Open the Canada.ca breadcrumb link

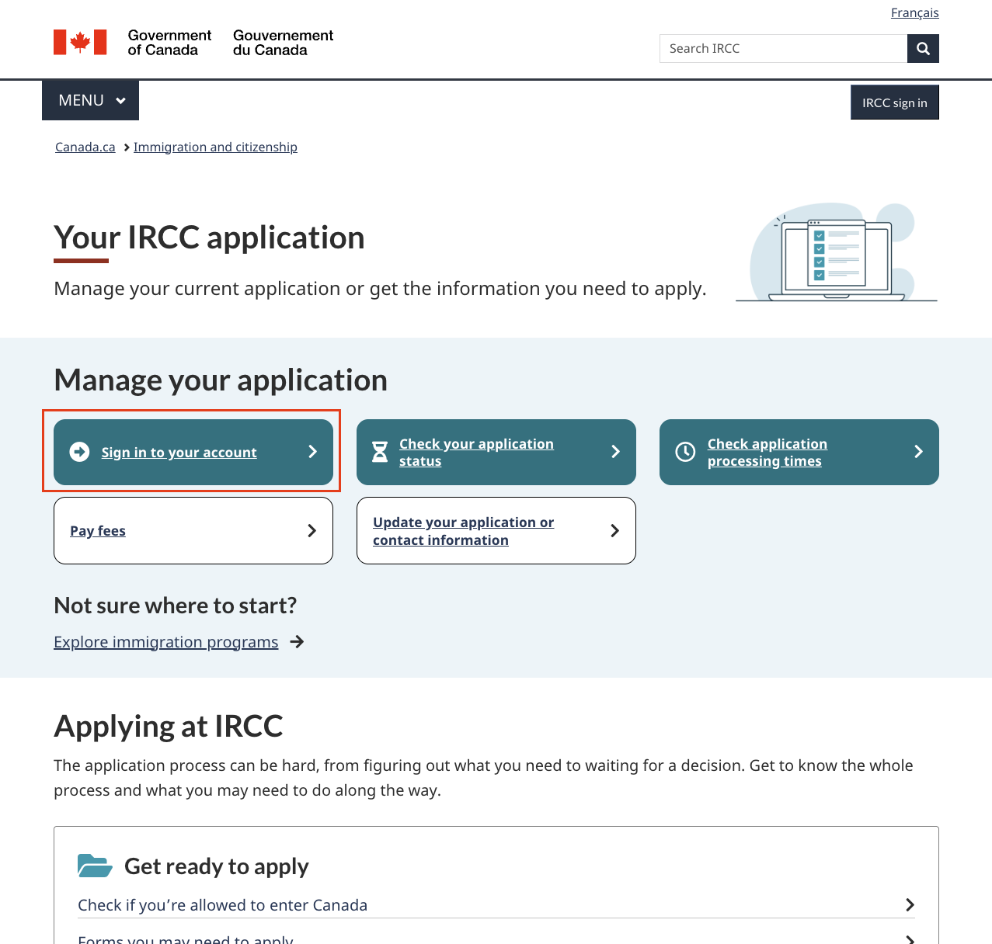point(85,147)
